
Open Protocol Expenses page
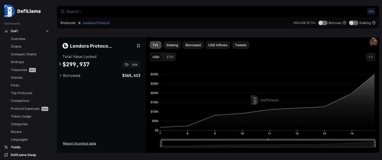pos(25,109)
